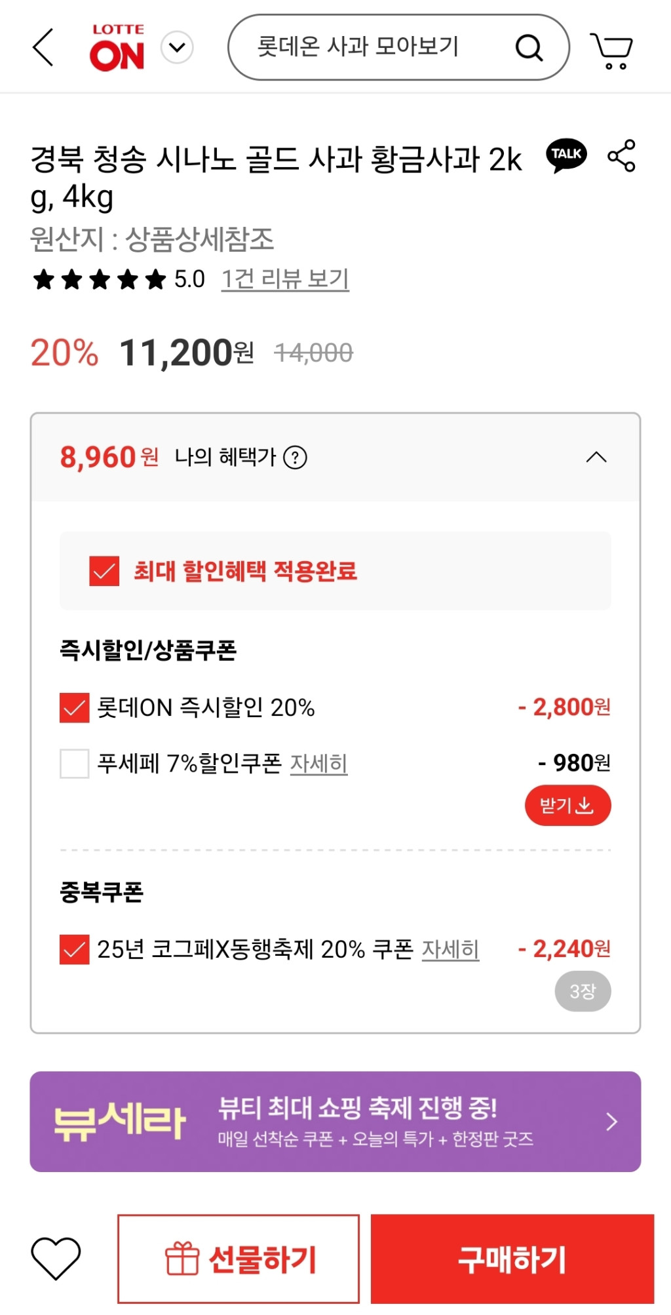
Task: Uncheck 롯데ON 즉시할인 20% checkbox
Action: tap(75, 708)
